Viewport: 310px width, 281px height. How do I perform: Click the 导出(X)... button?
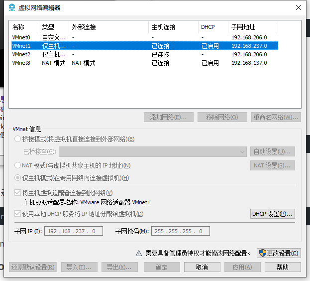(x=119, y=267)
